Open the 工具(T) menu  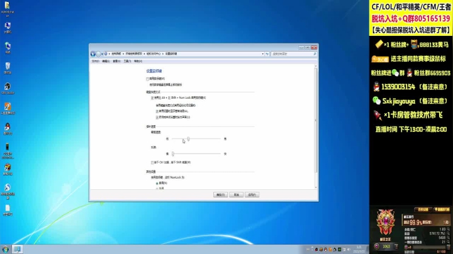[x=127, y=61]
